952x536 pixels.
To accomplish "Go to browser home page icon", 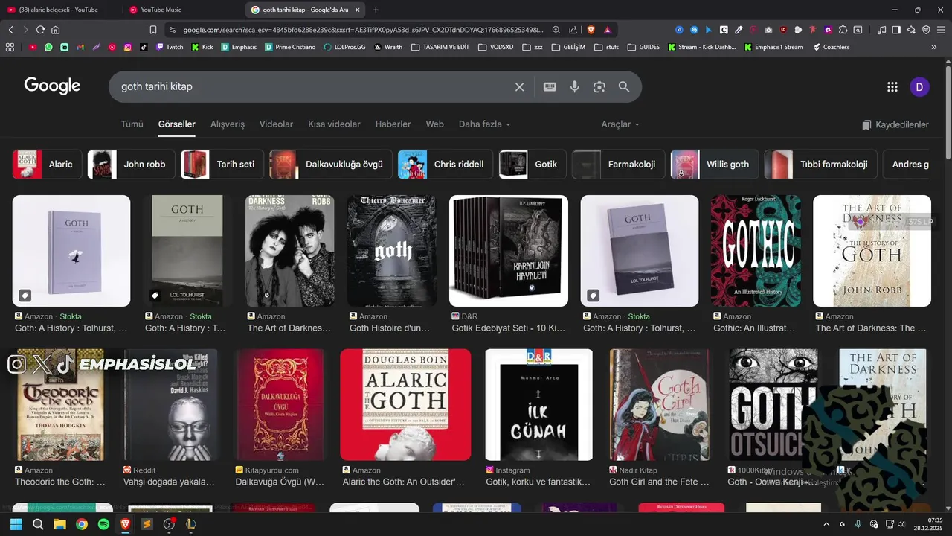I will [56, 30].
